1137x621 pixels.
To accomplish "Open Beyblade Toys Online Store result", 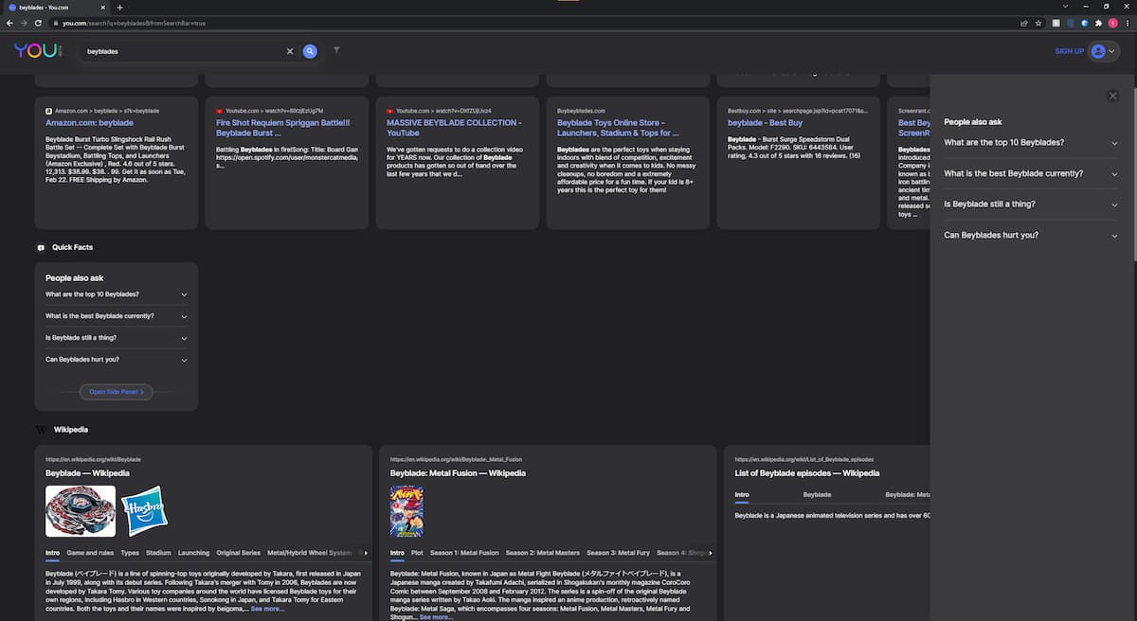I will 618,128.
